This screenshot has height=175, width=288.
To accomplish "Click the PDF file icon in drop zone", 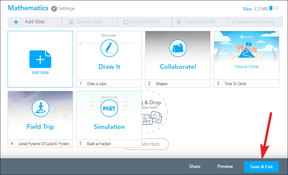I will point(156,117).
